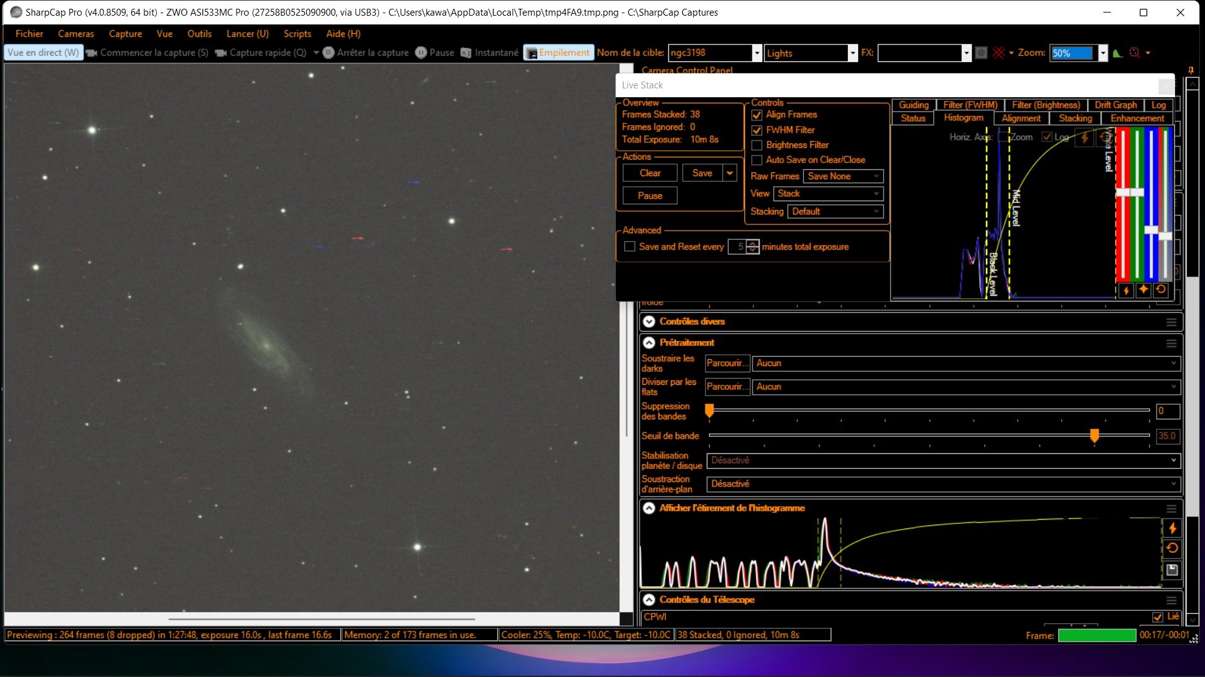Click the Pause icon in the toolbar
Image resolution: width=1205 pixels, height=677 pixels.
pos(421,53)
